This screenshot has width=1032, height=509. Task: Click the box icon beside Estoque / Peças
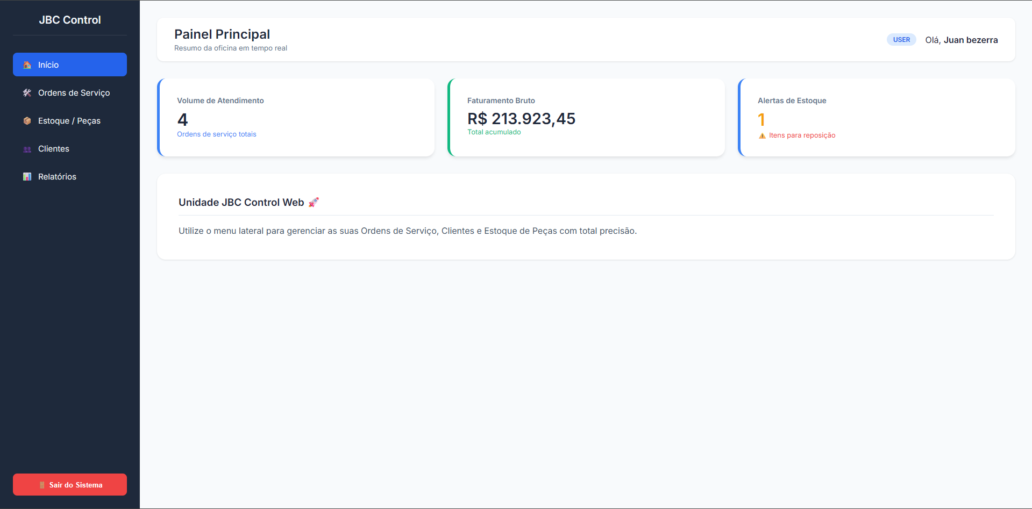point(27,120)
